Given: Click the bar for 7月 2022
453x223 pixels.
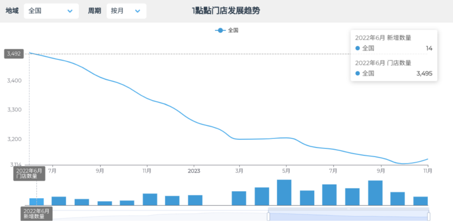Looking at the screenshot, I should [x=59, y=201].
